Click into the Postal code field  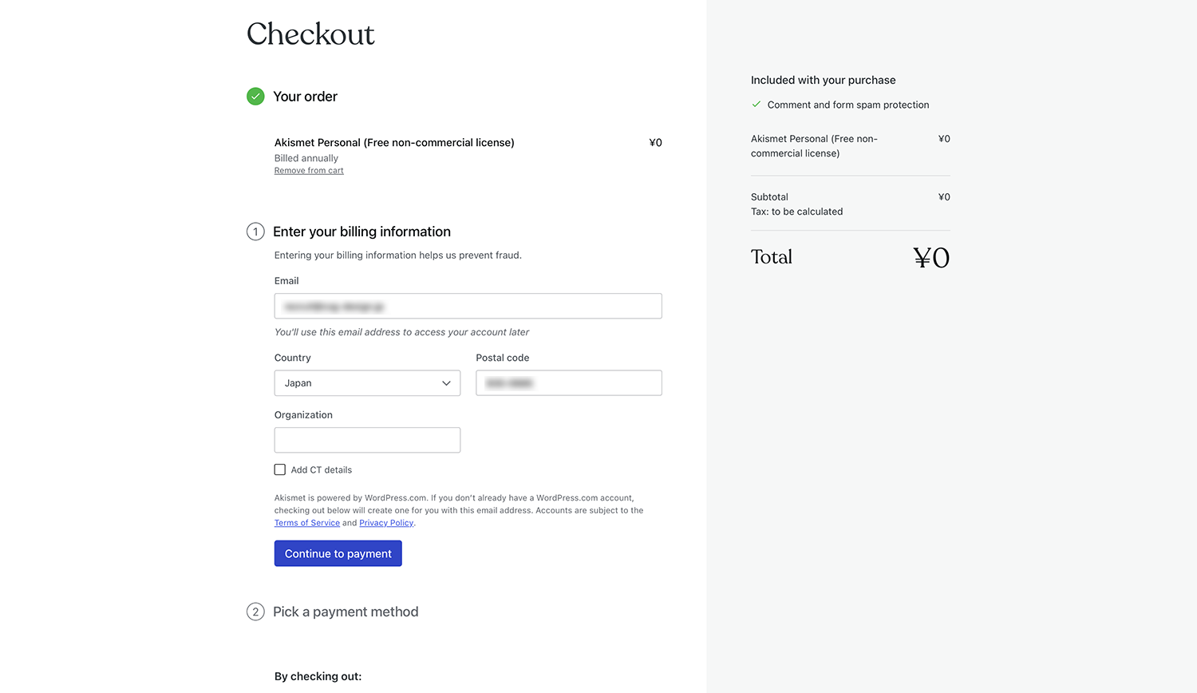[x=568, y=383]
